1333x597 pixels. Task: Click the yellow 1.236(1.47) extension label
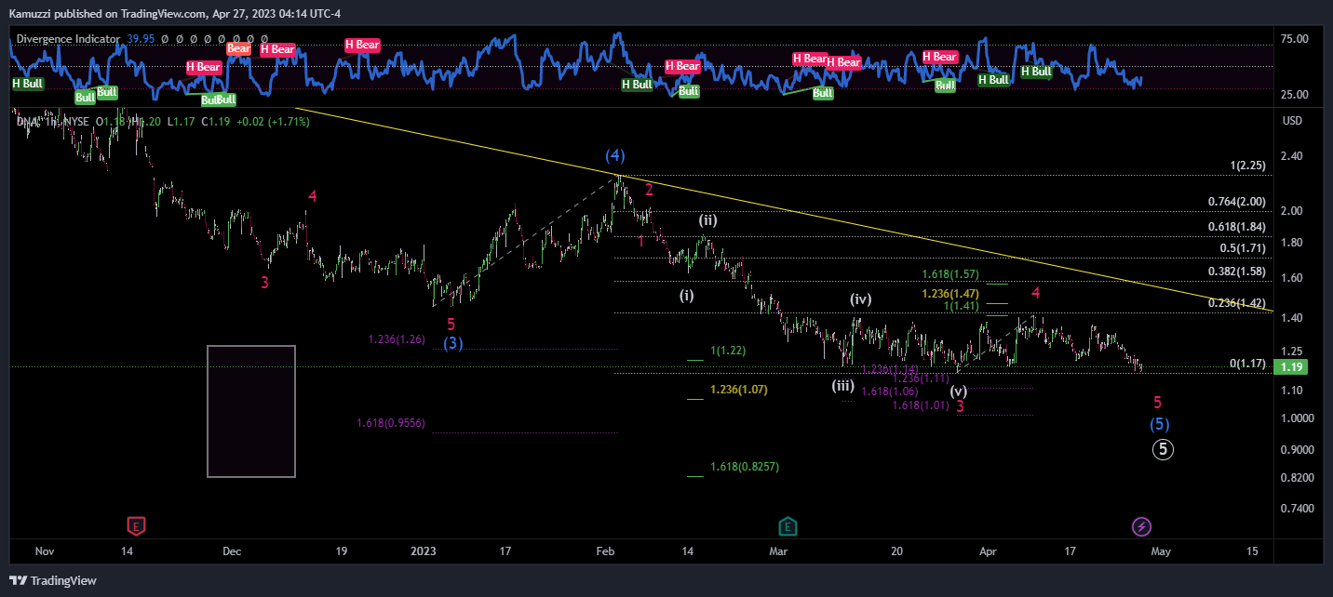pos(950,293)
